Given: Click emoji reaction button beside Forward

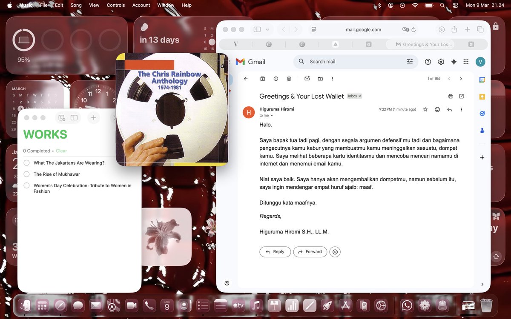Looking at the screenshot, I should point(335,252).
